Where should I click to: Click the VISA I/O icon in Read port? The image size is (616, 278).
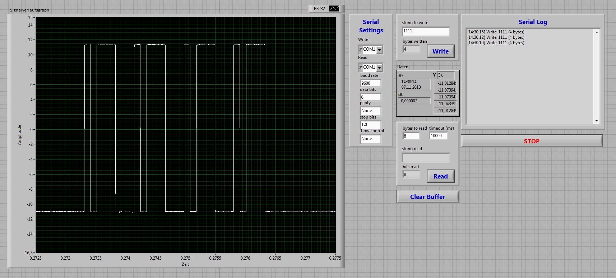(x=361, y=68)
